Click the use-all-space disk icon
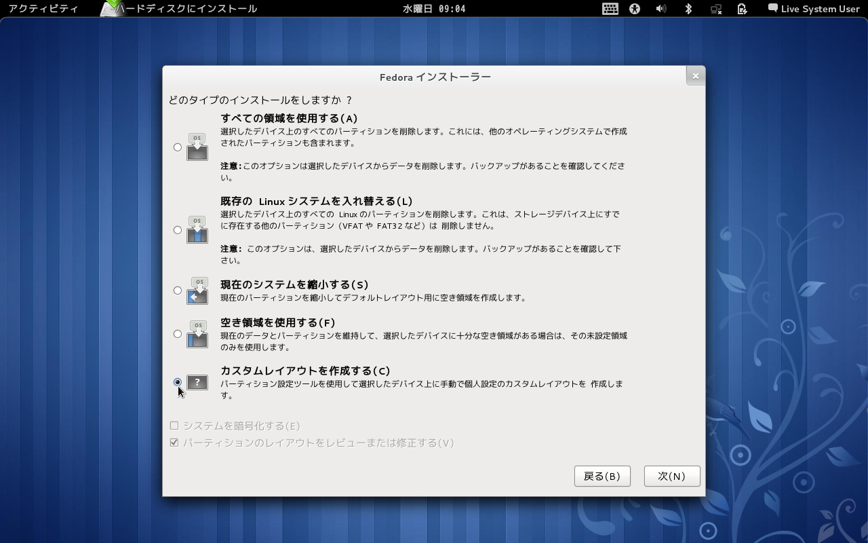 [197, 147]
